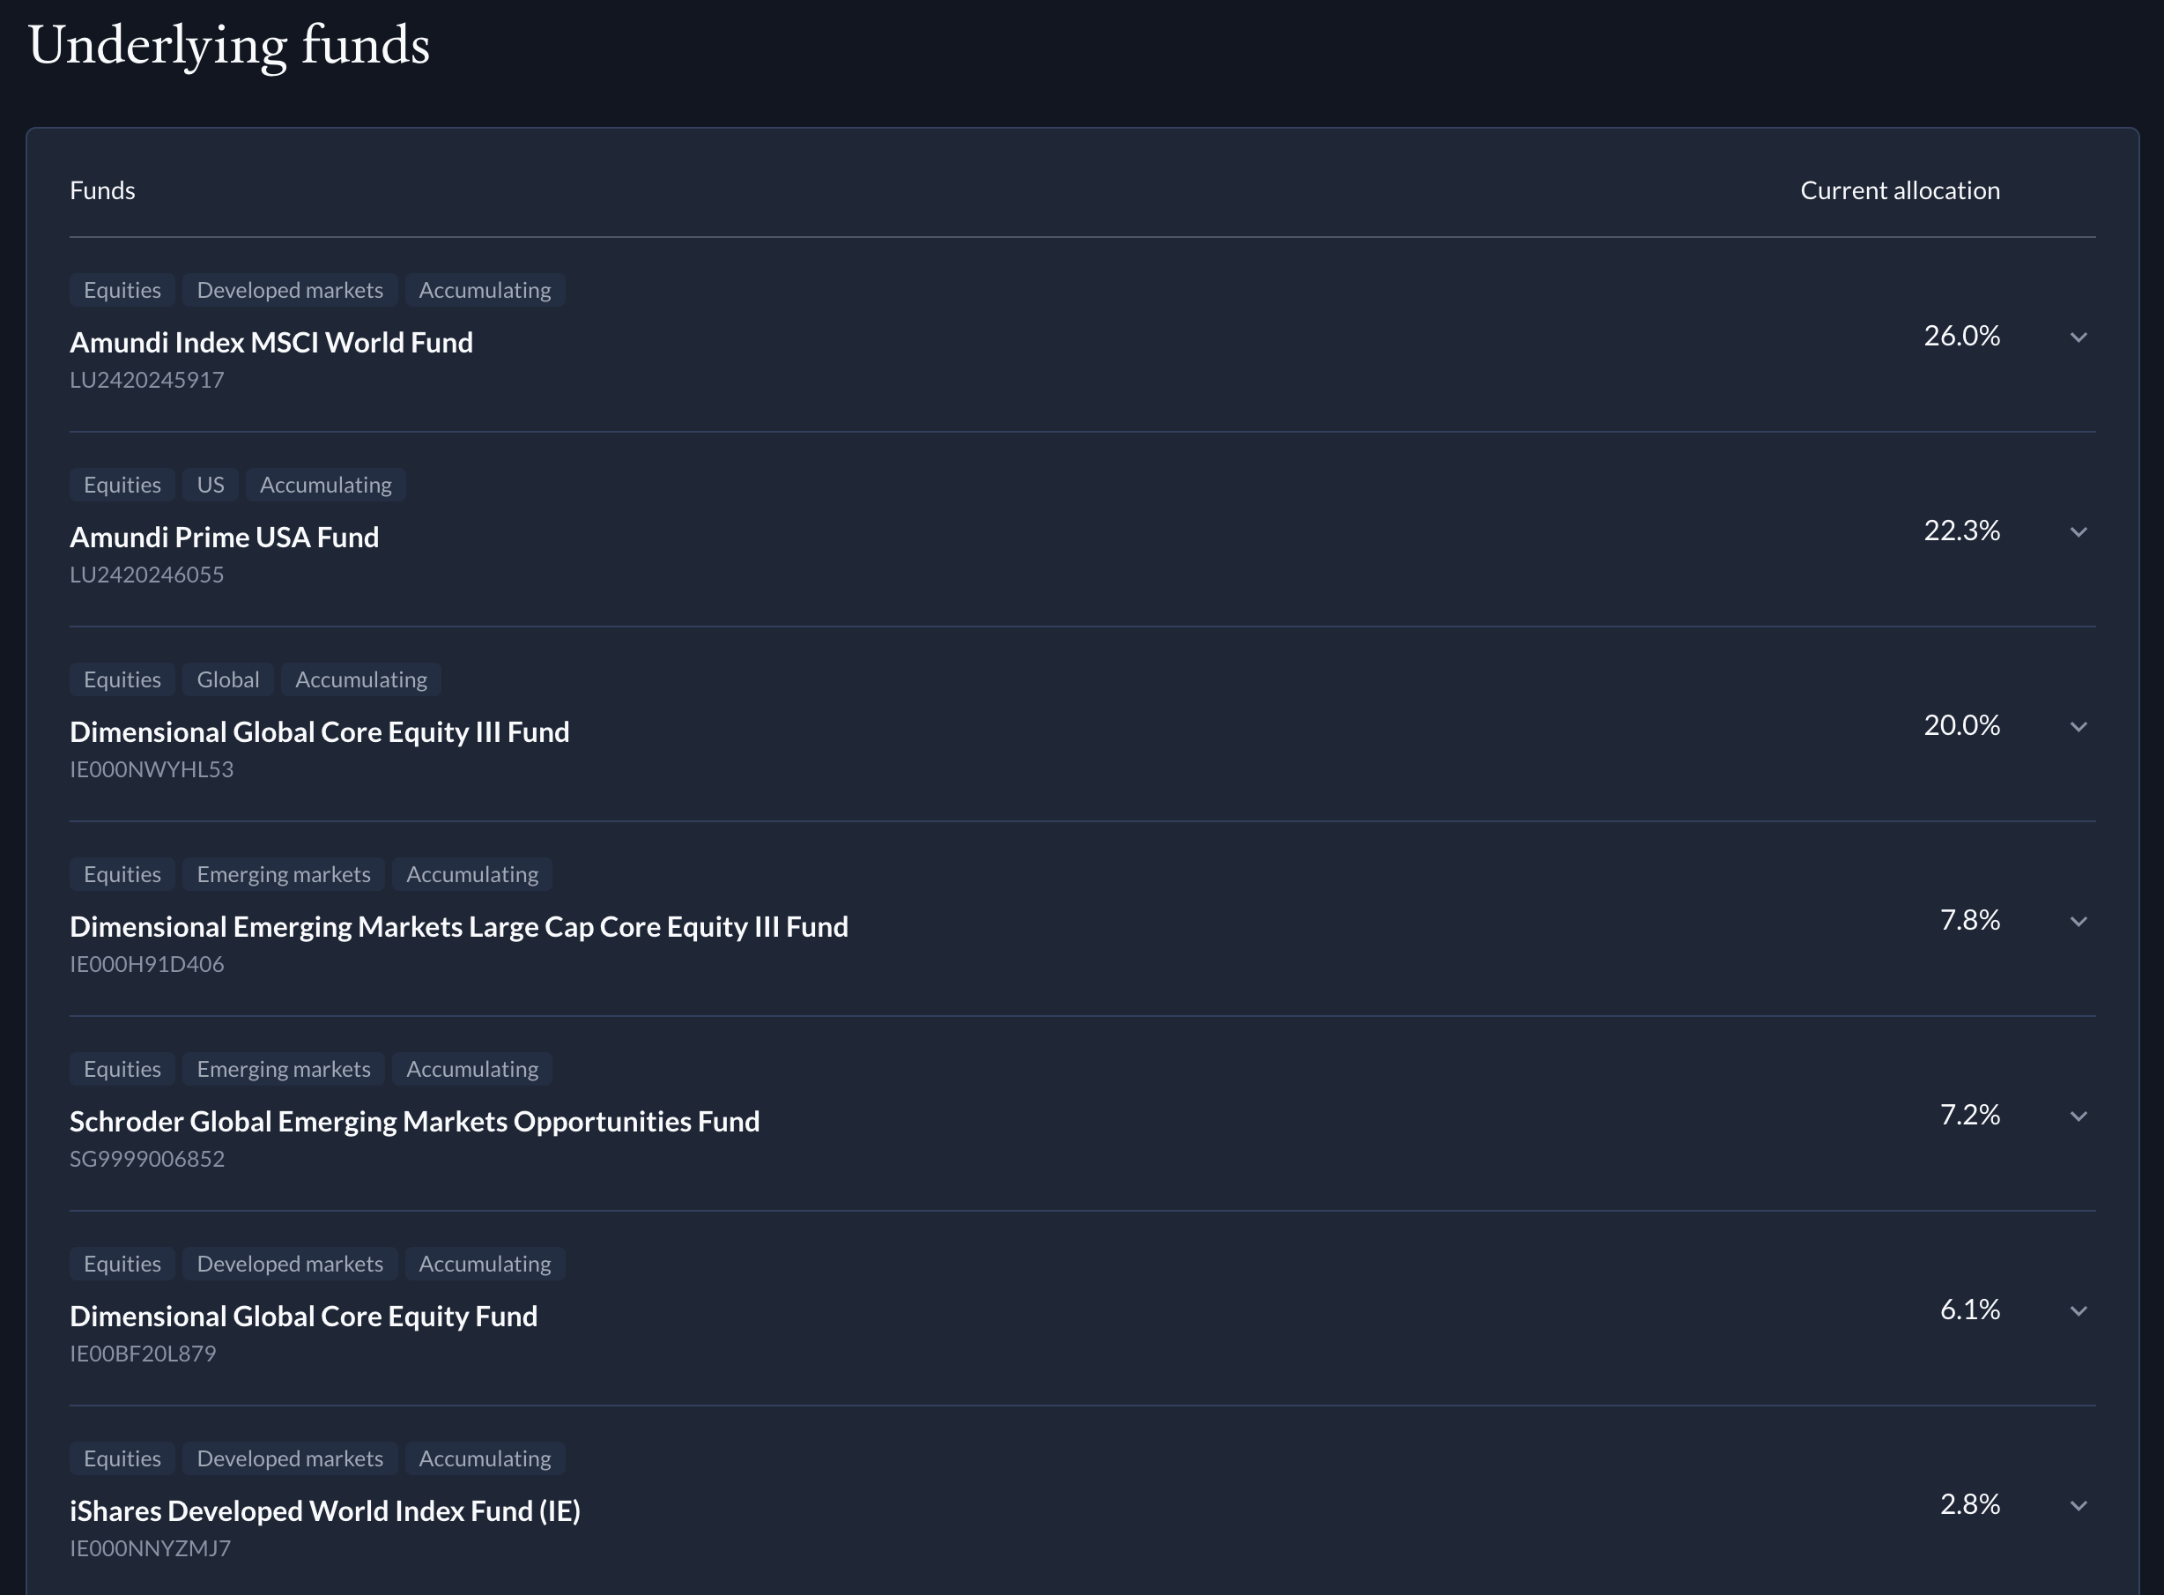Click the Developed markets tag on Dimensional Global Core Equity
This screenshot has height=1595, width=2164.
point(290,1263)
